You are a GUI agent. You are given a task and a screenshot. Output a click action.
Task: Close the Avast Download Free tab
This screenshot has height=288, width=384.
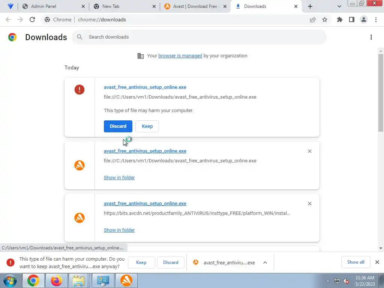point(225,6)
